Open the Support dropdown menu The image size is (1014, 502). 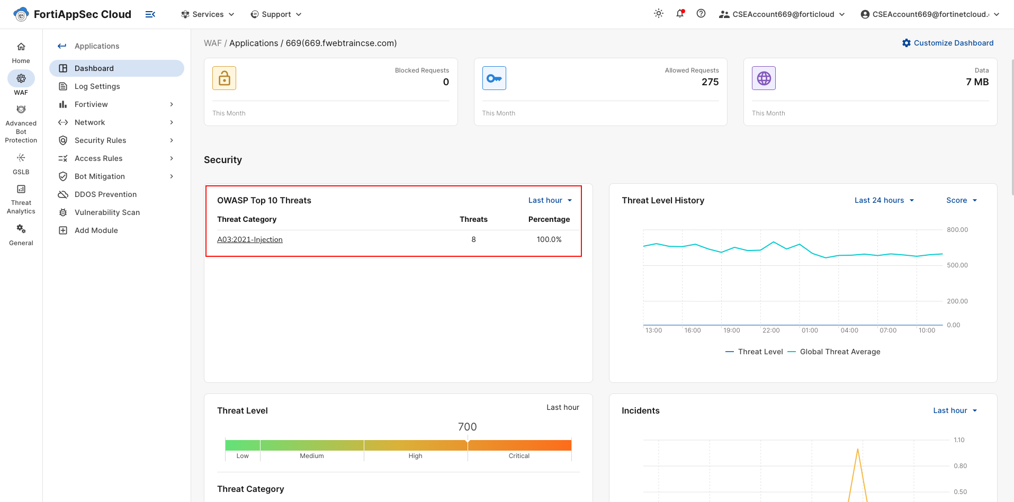click(x=276, y=14)
